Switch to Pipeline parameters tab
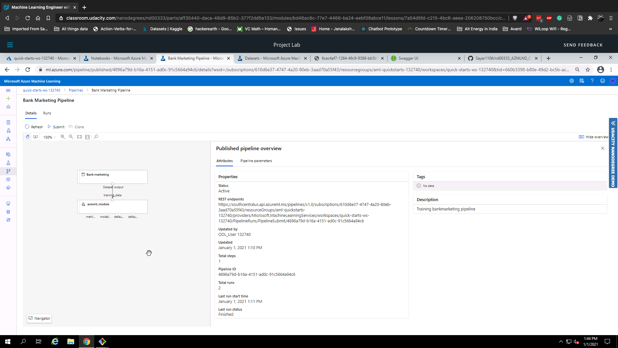This screenshot has width=618, height=348. (256, 161)
